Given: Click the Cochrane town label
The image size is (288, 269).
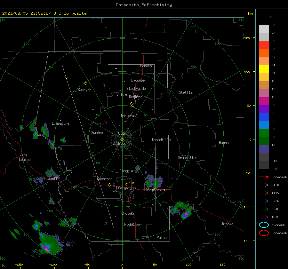Looking at the screenshot, I should [105, 179].
